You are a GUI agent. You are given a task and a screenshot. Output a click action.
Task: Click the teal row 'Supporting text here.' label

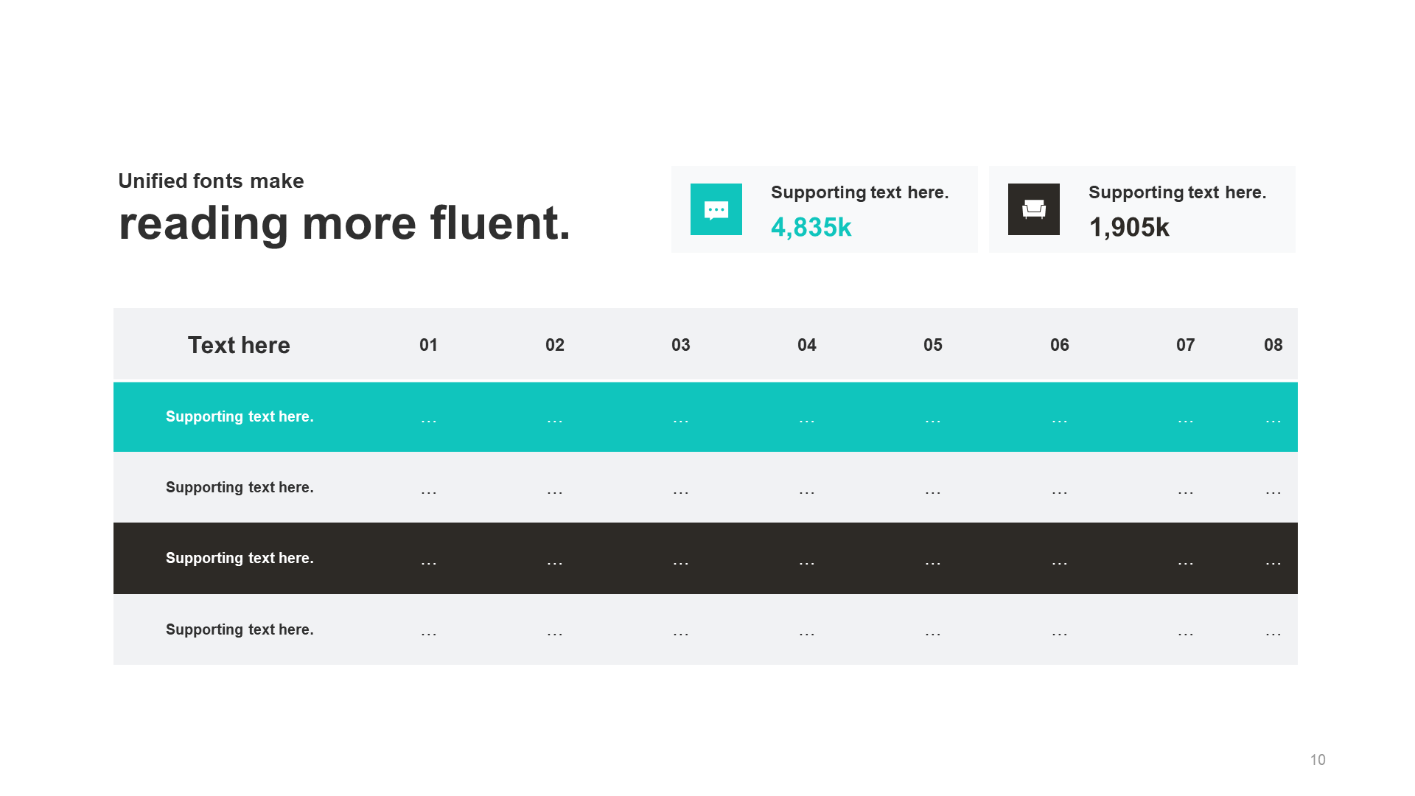[240, 416]
